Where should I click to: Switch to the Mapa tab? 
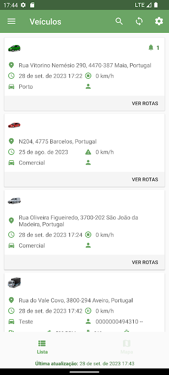[x=127, y=347]
